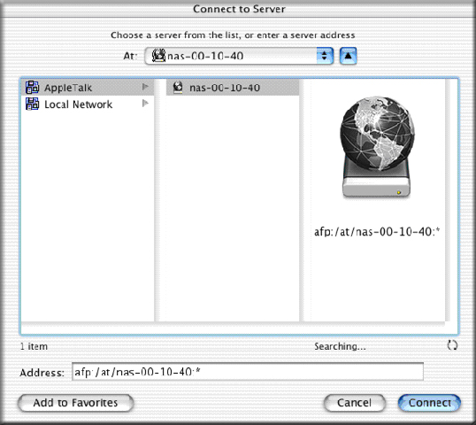
Task: Click the Local Network icon
Action: tap(32, 104)
